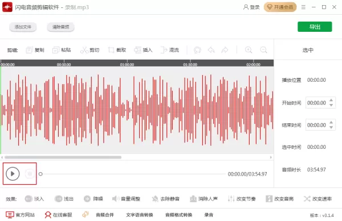Click the 插入 (insert) tool
The height and width of the screenshot is (221, 342).
click(x=143, y=50)
